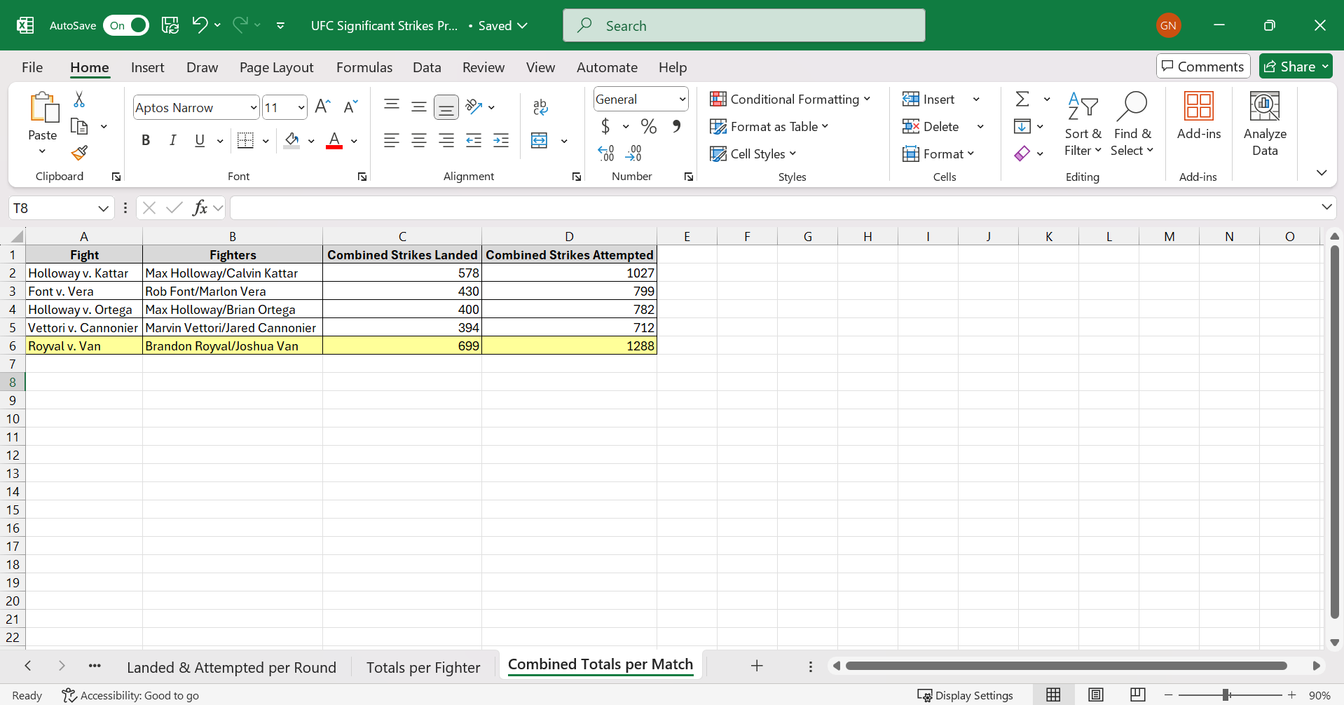Click the Cut scissors icon
Viewport: 1344px width, 705px height.
coord(79,100)
